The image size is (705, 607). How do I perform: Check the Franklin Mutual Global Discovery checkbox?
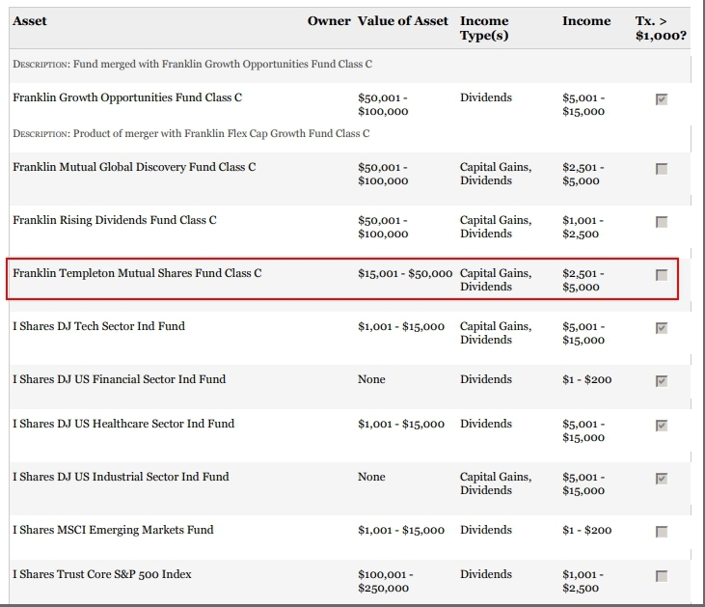(x=661, y=169)
